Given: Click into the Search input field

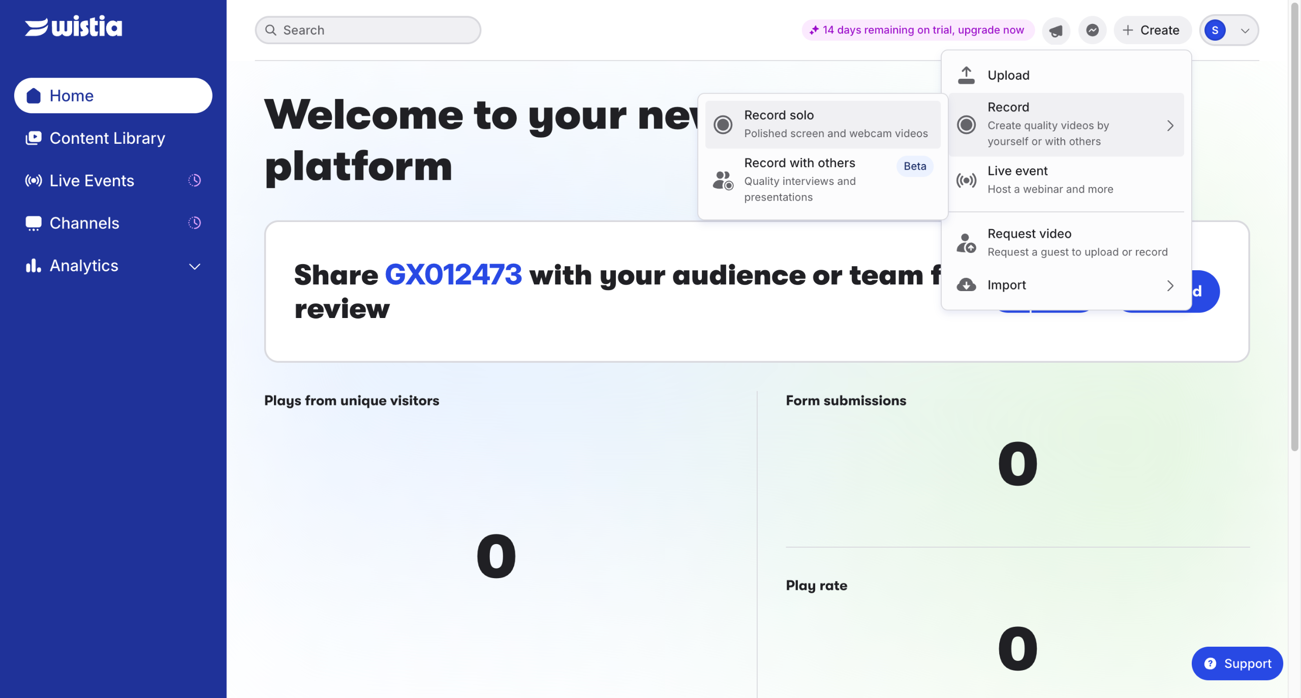Looking at the screenshot, I should [368, 30].
